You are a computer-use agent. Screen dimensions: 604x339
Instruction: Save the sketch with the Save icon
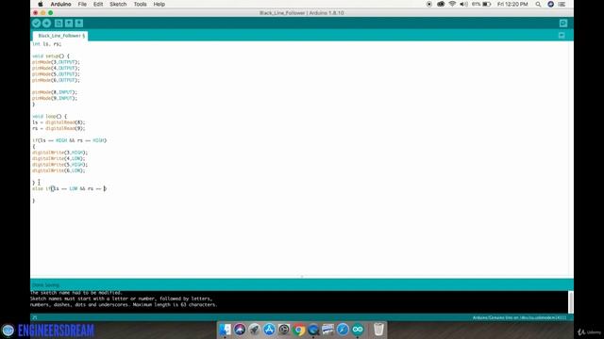(79, 23)
